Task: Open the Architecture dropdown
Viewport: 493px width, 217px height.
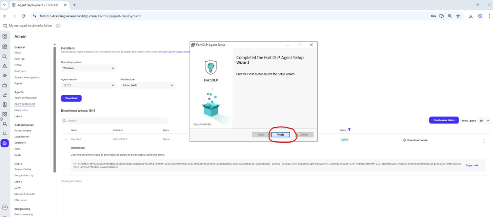Action: pyautogui.click(x=148, y=85)
